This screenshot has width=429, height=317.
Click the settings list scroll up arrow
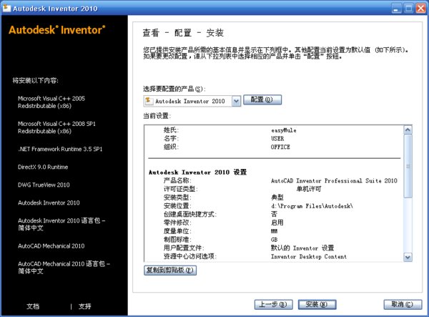(x=408, y=130)
